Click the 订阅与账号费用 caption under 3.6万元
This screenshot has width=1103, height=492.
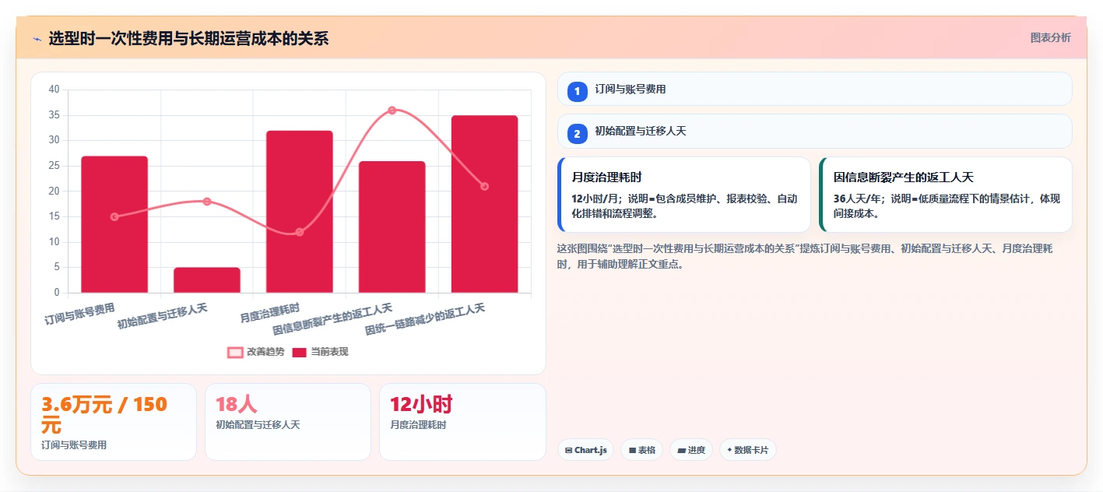pos(74,445)
